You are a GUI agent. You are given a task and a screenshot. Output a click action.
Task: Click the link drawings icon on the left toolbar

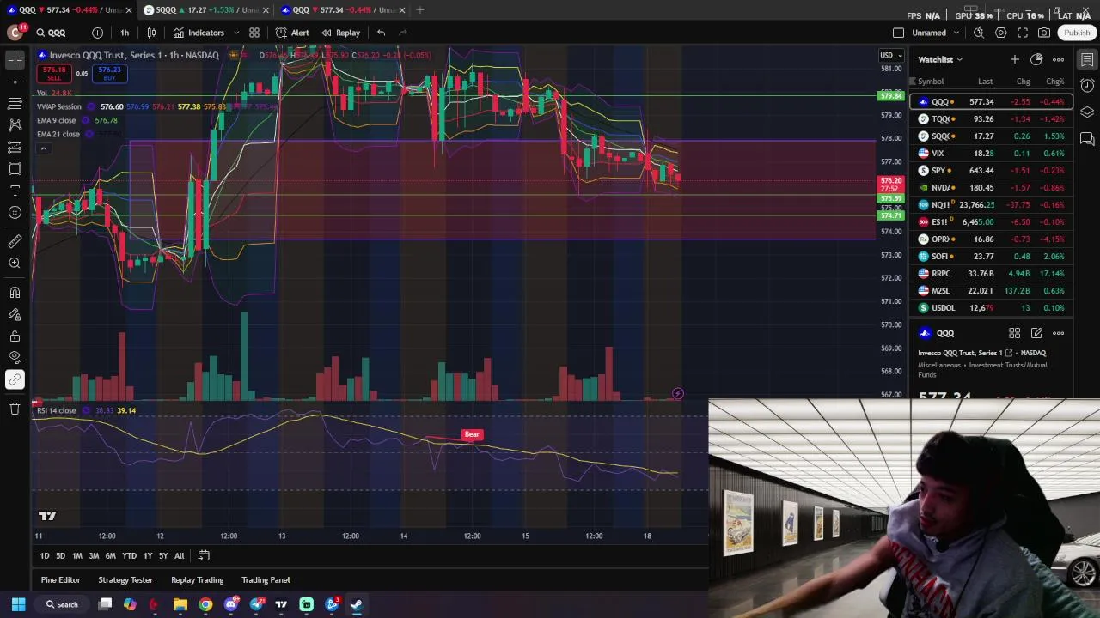click(x=15, y=379)
